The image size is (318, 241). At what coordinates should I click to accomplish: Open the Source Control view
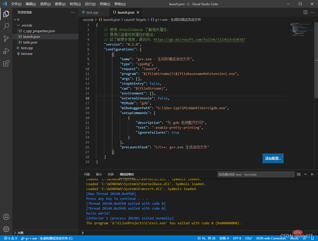6,39
